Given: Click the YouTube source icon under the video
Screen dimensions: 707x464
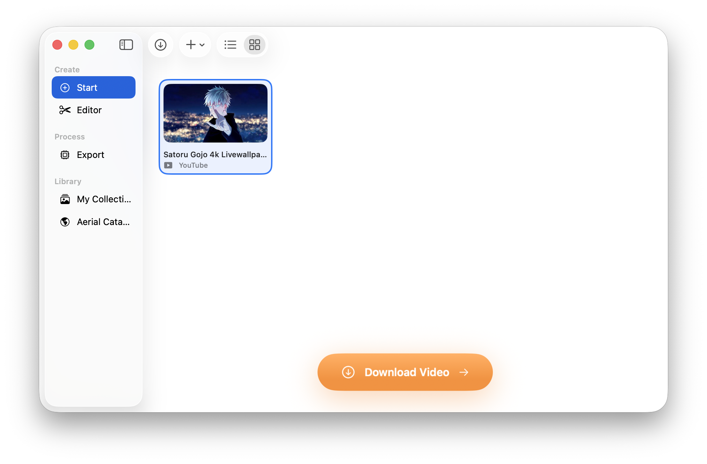Looking at the screenshot, I should pos(168,165).
